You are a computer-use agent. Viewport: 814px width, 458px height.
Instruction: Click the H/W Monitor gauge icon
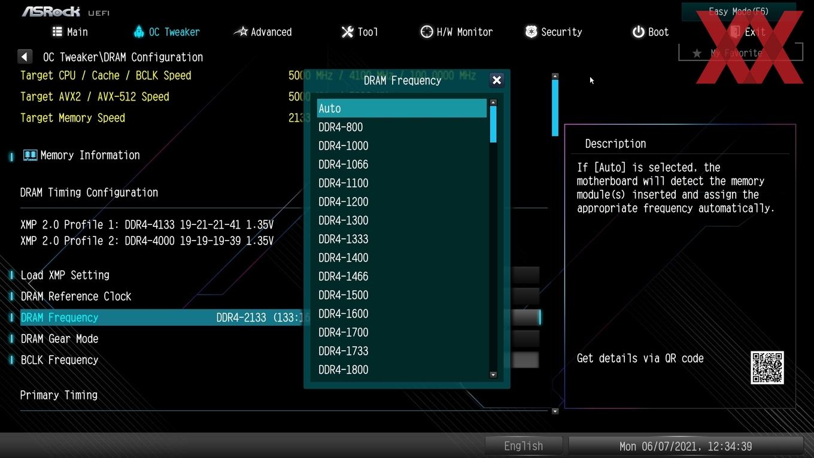(427, 32)
